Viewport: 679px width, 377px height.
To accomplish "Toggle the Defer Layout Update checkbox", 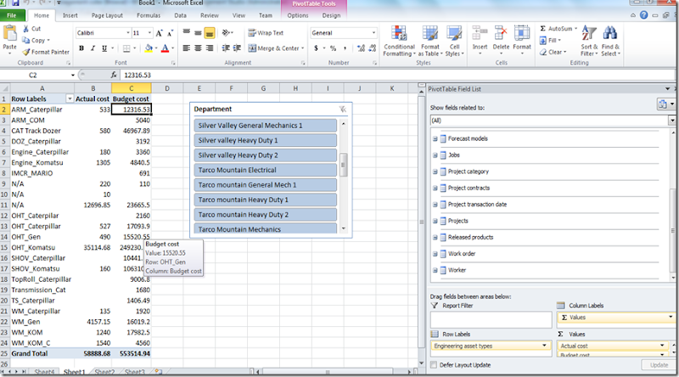I will coord(435,364).
